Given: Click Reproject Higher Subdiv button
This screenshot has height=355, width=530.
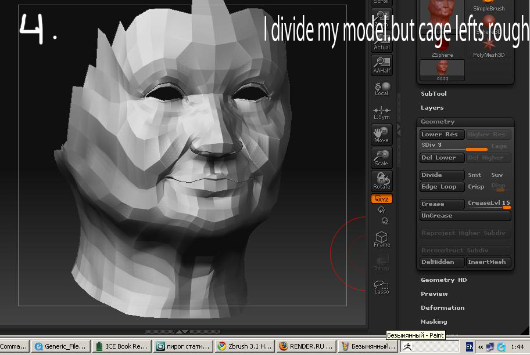Looking at the screenshot, I should coord(465,233).
